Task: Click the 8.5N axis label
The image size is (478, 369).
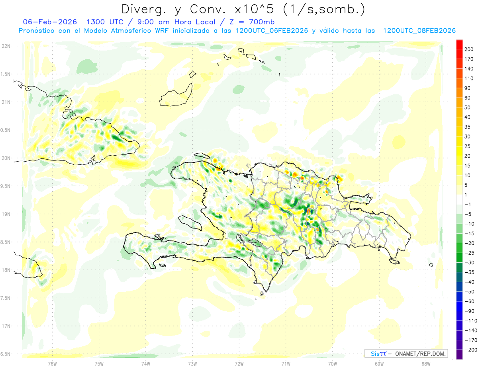Action: 6,242
